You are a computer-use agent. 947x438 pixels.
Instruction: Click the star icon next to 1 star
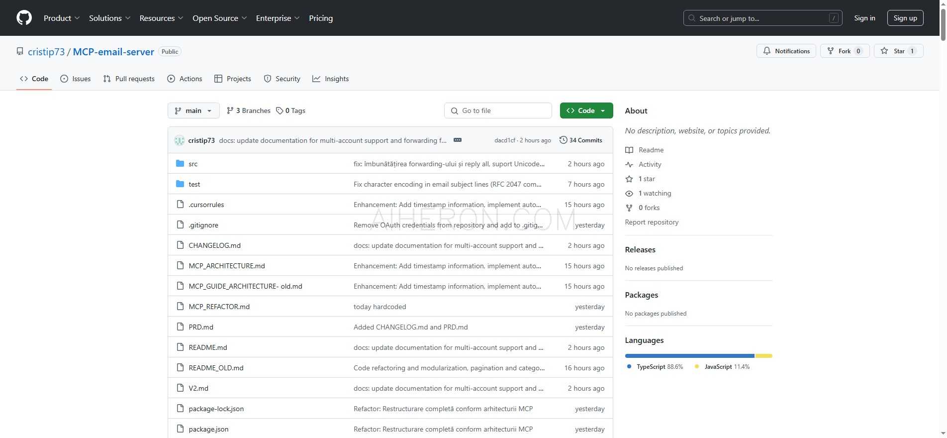coord(629,179)
